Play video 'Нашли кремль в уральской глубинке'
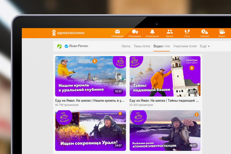The height and width of the screenshot is (154, 231). [x=90, y=76]
